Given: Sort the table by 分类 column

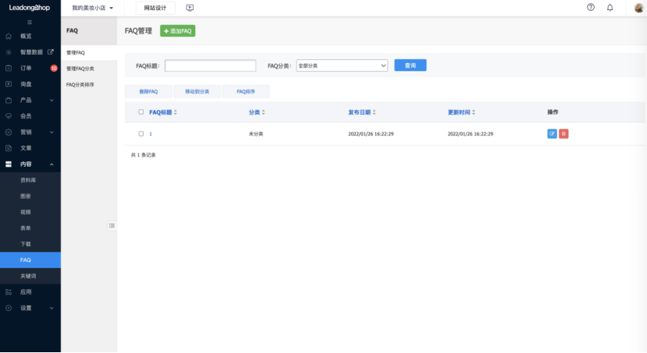Looking at the screenshot, I should [257, 112].
